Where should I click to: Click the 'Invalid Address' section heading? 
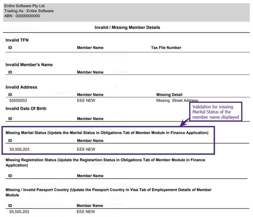pos(21,87)
